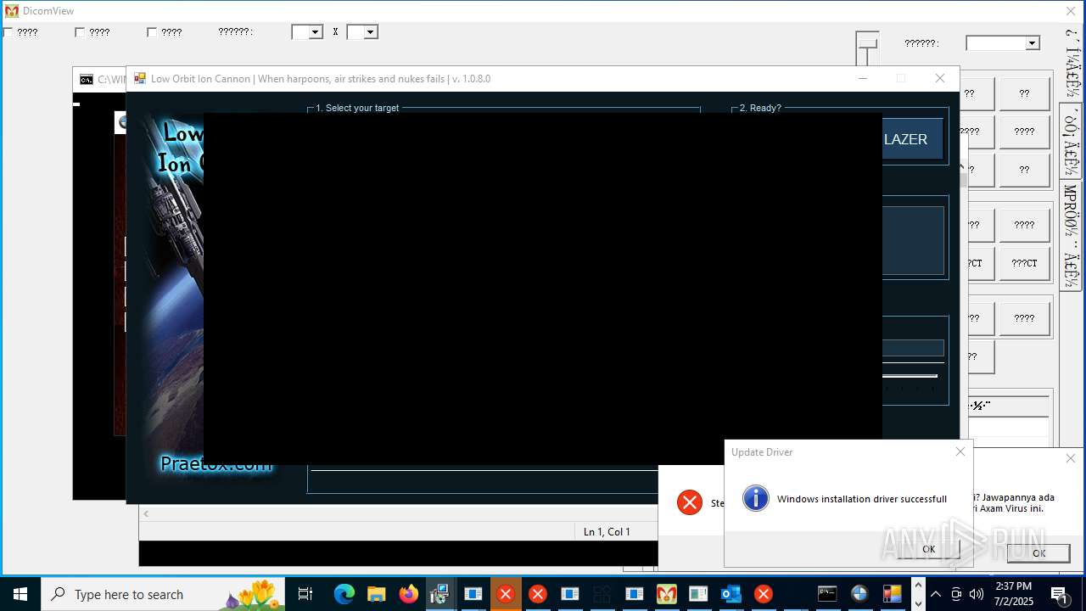Click the DicomView title bar icon
This screenshot has height=611, width=1086.
pyautogui.click(x=11, y=11)
